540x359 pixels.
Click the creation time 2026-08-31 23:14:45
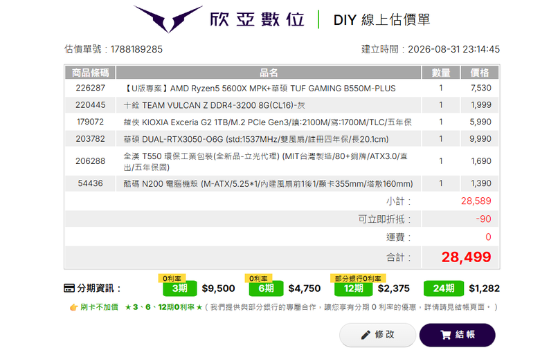coord(454,49)
